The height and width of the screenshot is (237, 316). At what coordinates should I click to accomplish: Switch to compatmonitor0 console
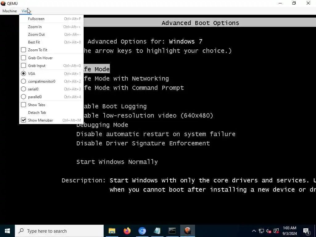(23, 81)
